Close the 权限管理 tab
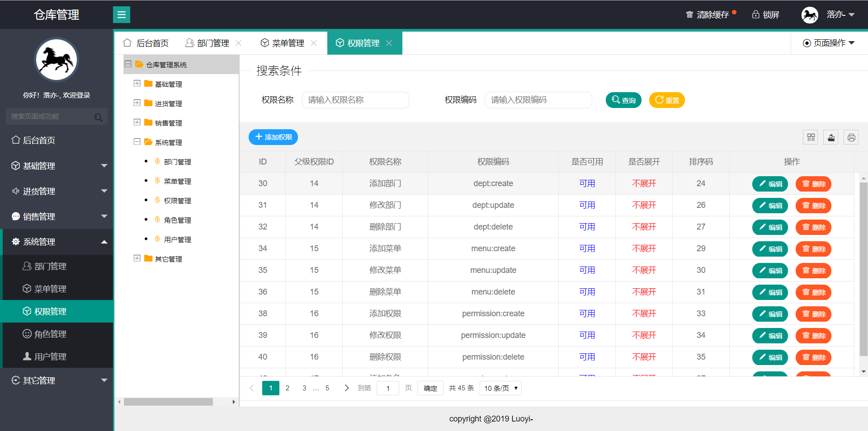 click(389, 43)
